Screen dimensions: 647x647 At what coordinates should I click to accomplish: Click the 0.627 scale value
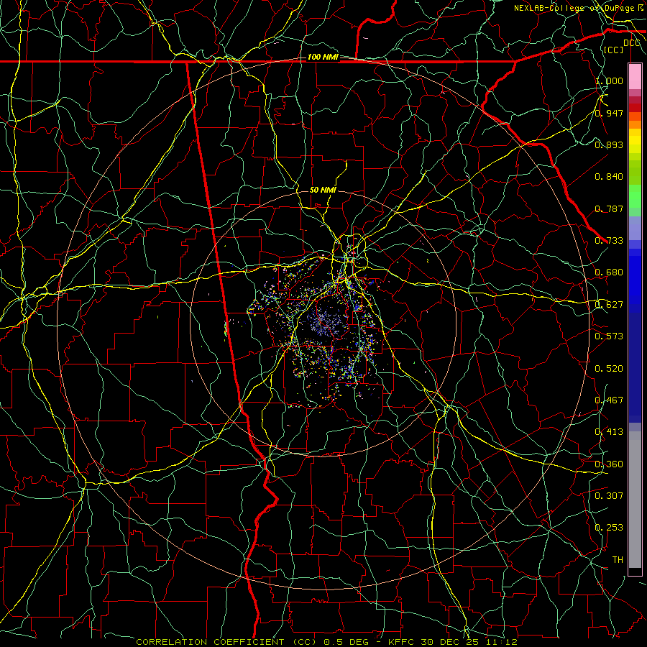[609, 305]
